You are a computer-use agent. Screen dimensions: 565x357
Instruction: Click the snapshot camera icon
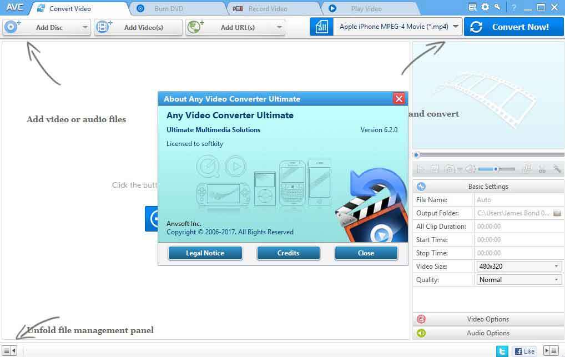click(450, 169)
